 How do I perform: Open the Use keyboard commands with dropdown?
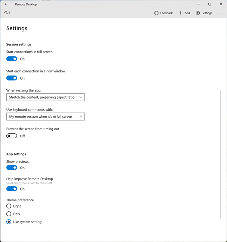pos(46,117)
